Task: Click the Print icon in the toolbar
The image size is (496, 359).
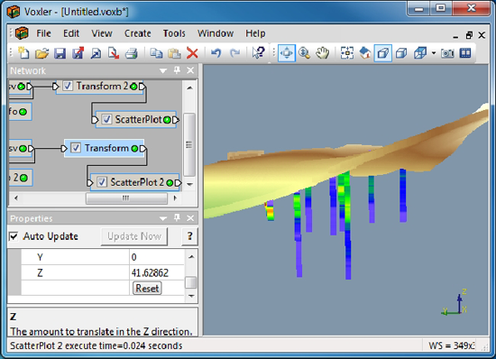Action: 132,53
